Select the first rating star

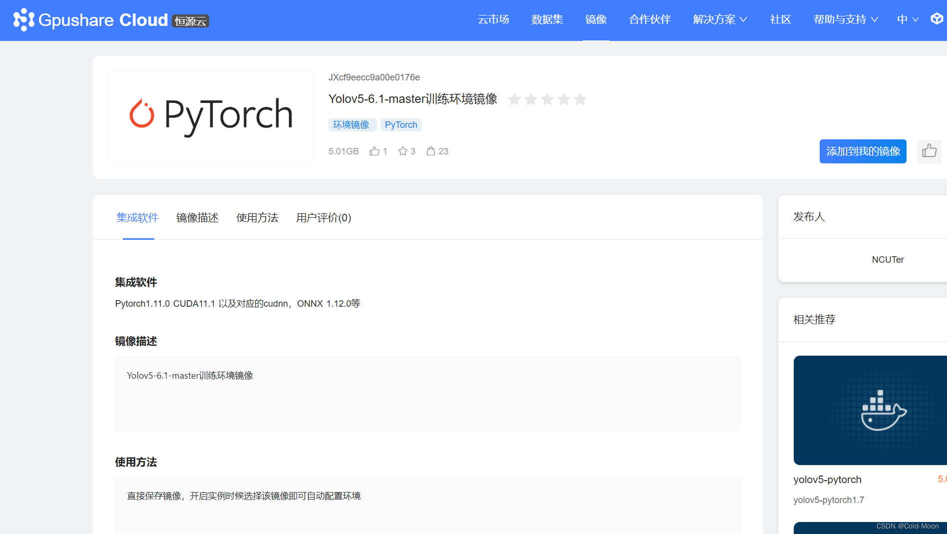pyautogui.click(x=514, y=99)
